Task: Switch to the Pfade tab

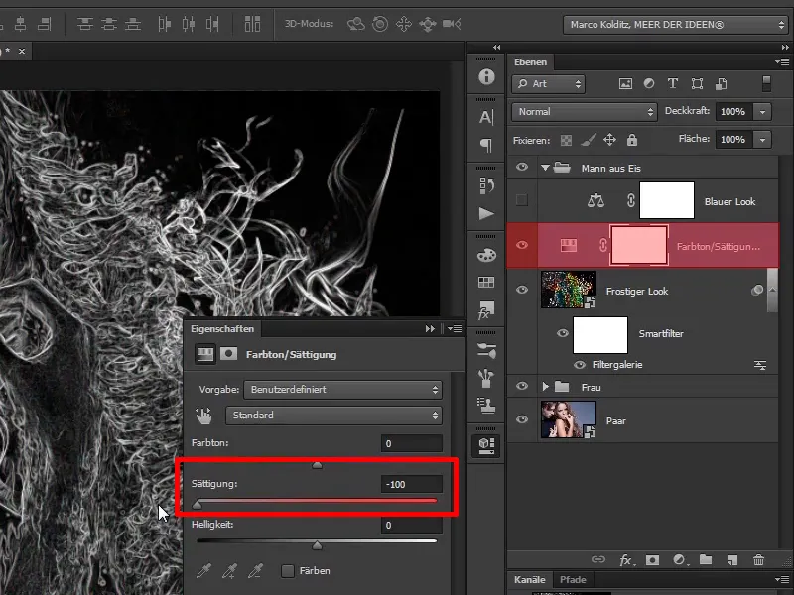Action: click(x=573, y=580)
